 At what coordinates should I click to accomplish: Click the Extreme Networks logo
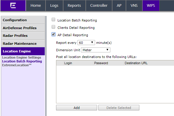pyautogui.click(x=13, y=6)
